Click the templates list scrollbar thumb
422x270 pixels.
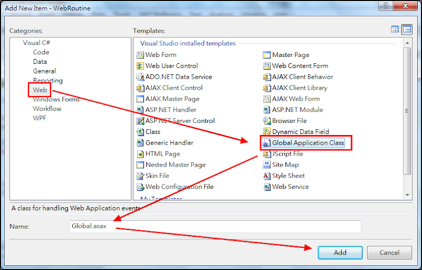coord(407,111)
